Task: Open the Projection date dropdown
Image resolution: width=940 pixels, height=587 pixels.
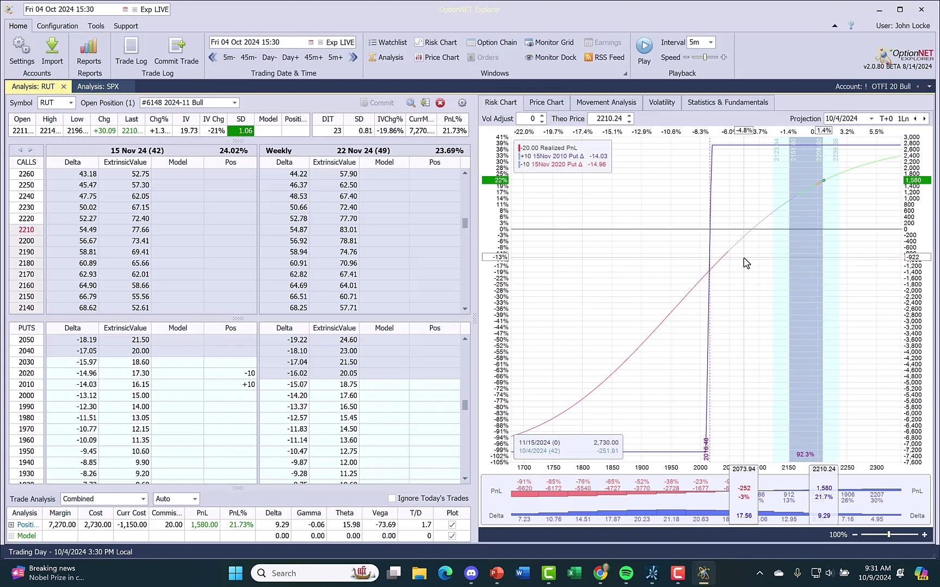Action: coord(871,118)
